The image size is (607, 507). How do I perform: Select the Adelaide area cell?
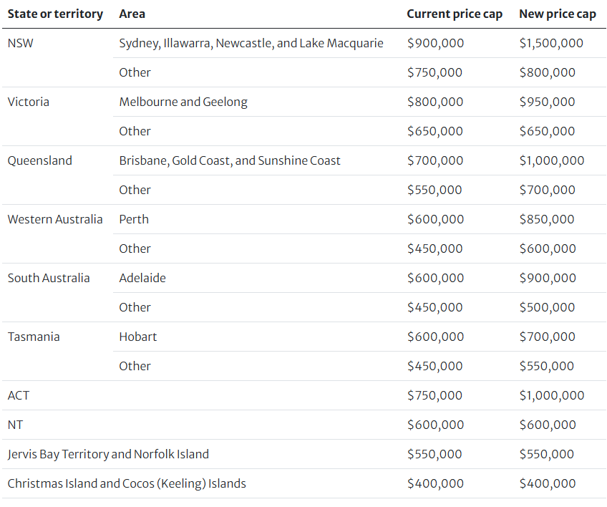pyautogui.click(x=142, y=278)
